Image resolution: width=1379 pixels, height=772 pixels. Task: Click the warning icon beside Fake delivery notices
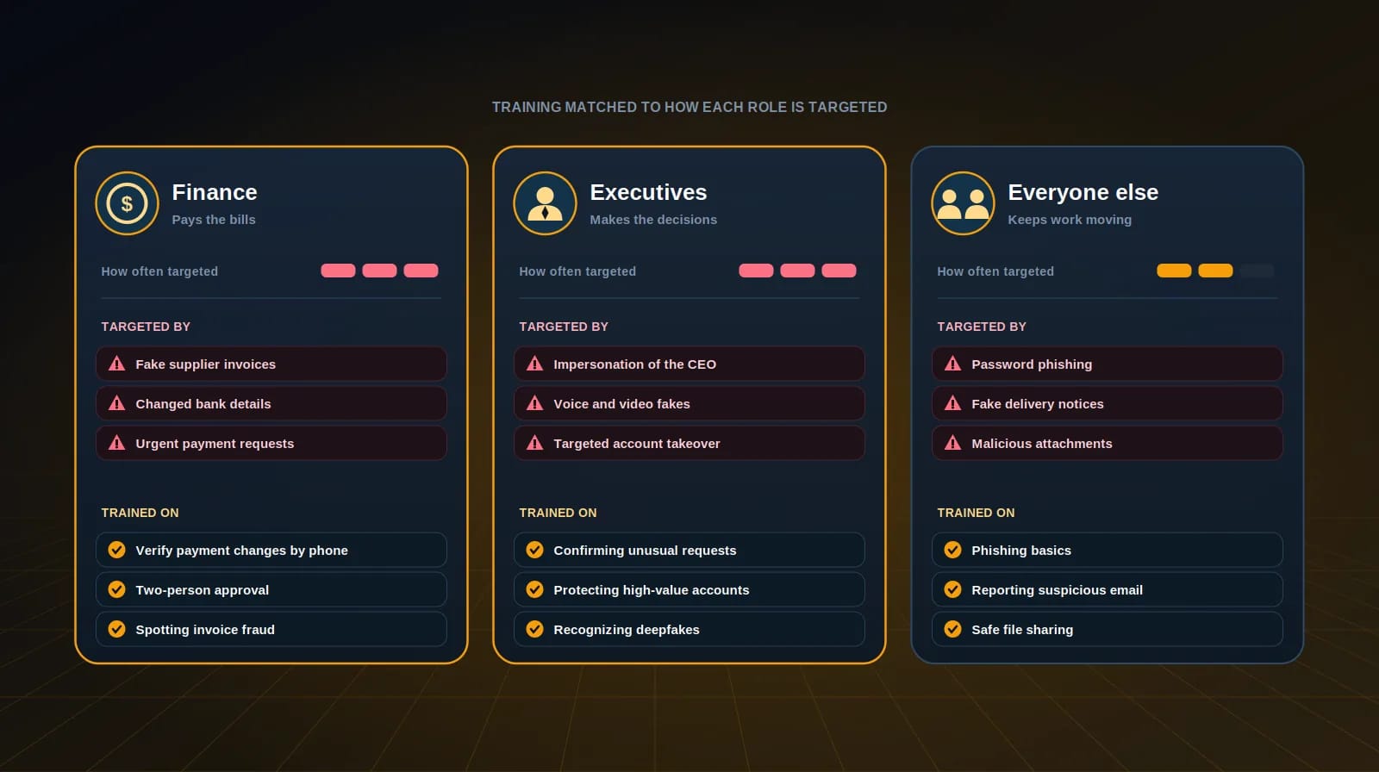click(x=952, y=403)
